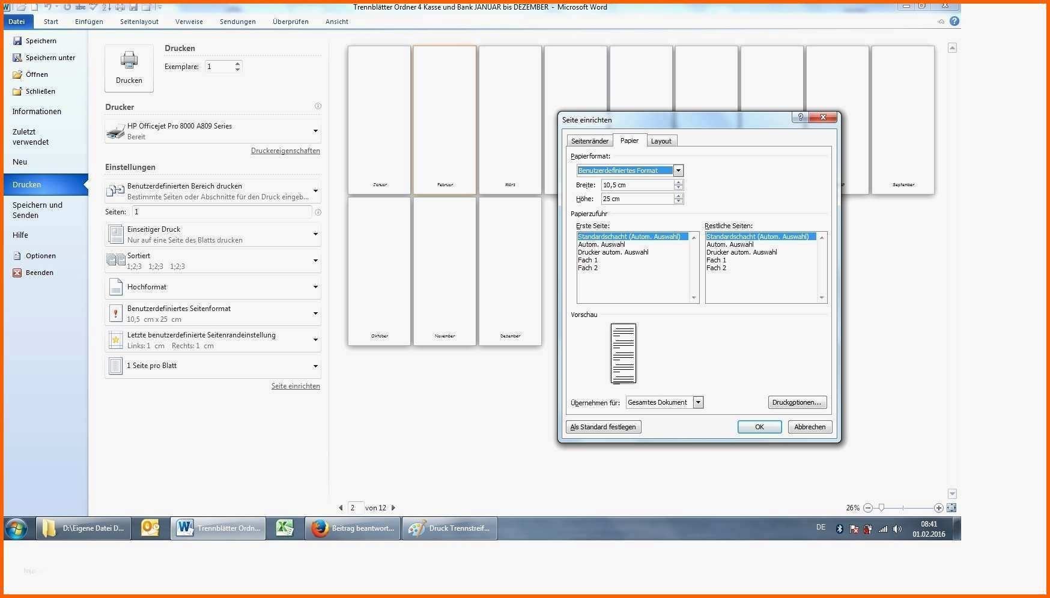The height and width of the screenshot is (598, 1050).
Task: Click the Beenden red exit icon
Action: click(x=17, y=273)
